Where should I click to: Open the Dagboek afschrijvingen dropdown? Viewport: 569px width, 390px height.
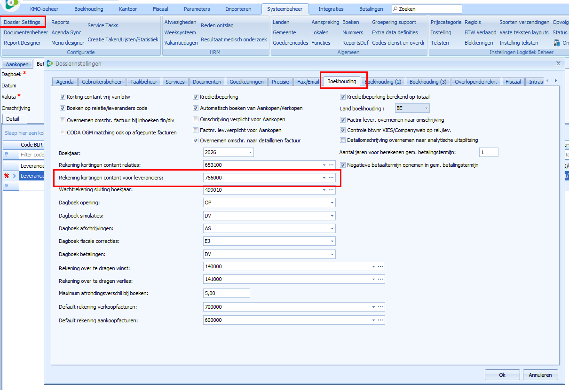[332, 228]
